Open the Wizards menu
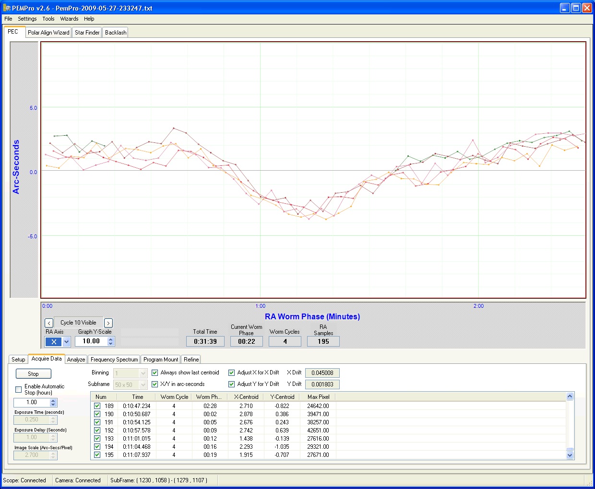The image size is (595, 489). pos(69,19)
